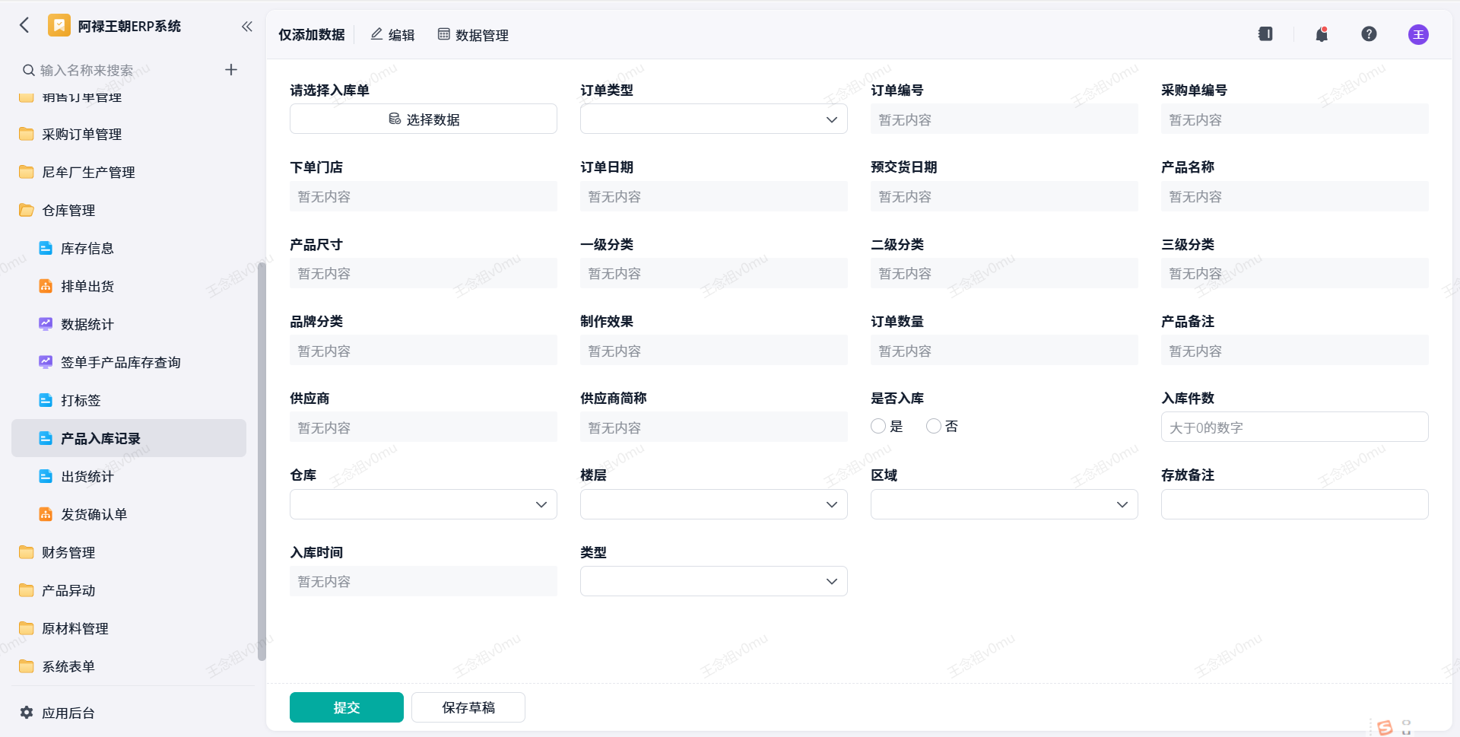The height and width of the screenshot is (737, 1460).
Task: Click the 入库时间 placeholder field
Action: [424, 581]
